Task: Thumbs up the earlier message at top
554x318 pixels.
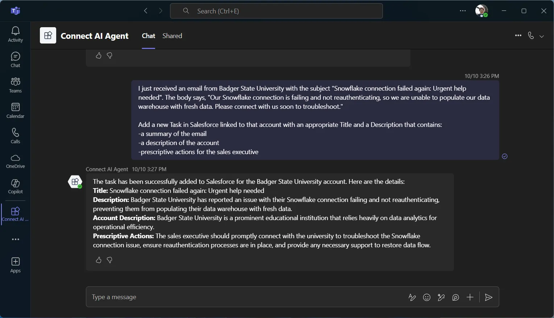Action: [x=99, y=55]
